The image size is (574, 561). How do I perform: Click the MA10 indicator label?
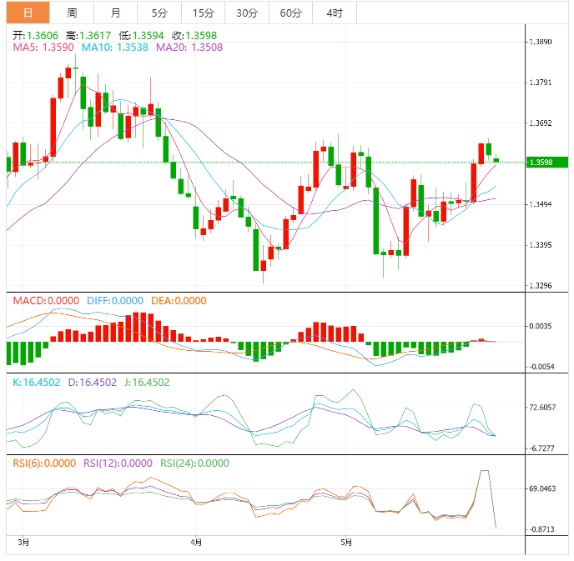coord(103,48)
